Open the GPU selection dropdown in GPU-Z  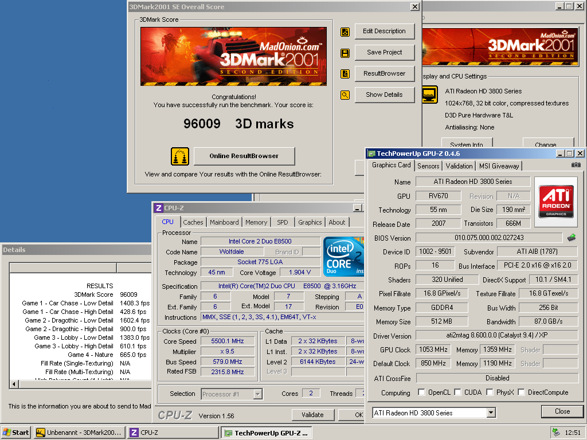coord(491,412)
